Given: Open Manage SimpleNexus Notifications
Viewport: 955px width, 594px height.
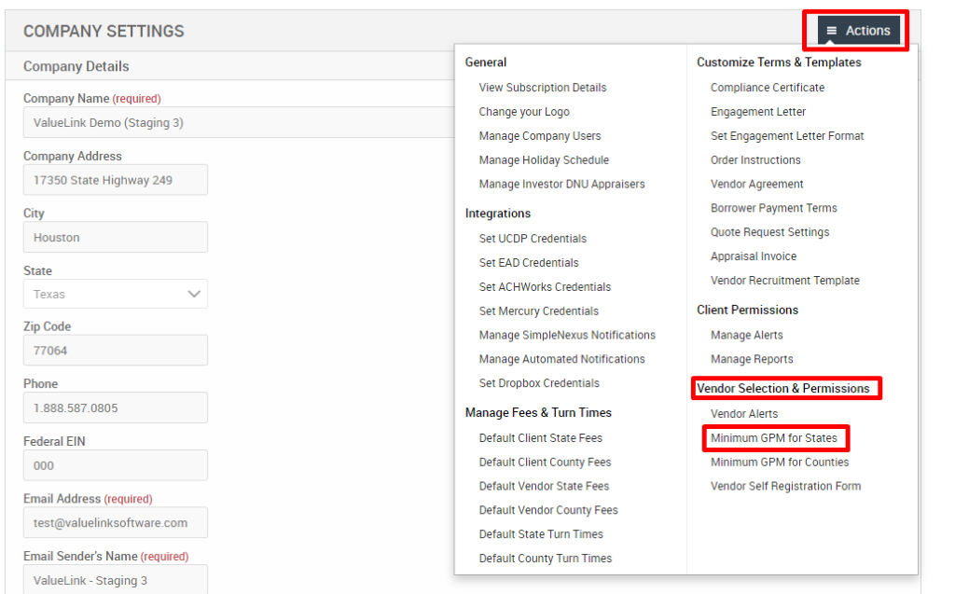Looking at the screenshot, I should 567,335.
